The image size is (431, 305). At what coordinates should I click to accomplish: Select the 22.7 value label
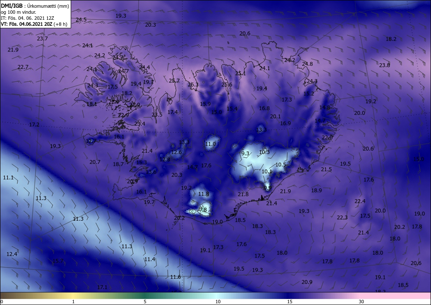coord(23,67)
